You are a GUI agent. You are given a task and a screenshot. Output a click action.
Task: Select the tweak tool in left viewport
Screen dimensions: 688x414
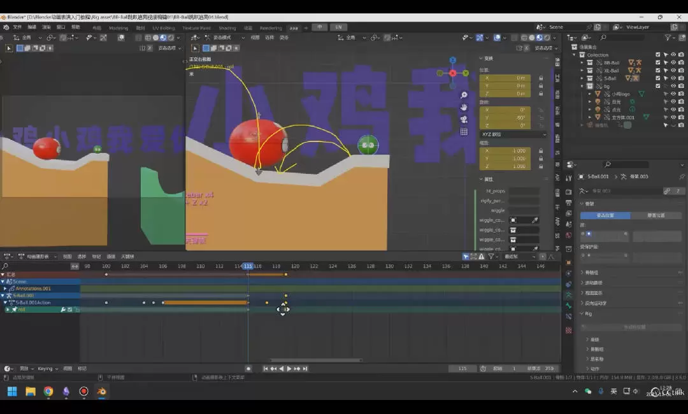pos(9,48)
